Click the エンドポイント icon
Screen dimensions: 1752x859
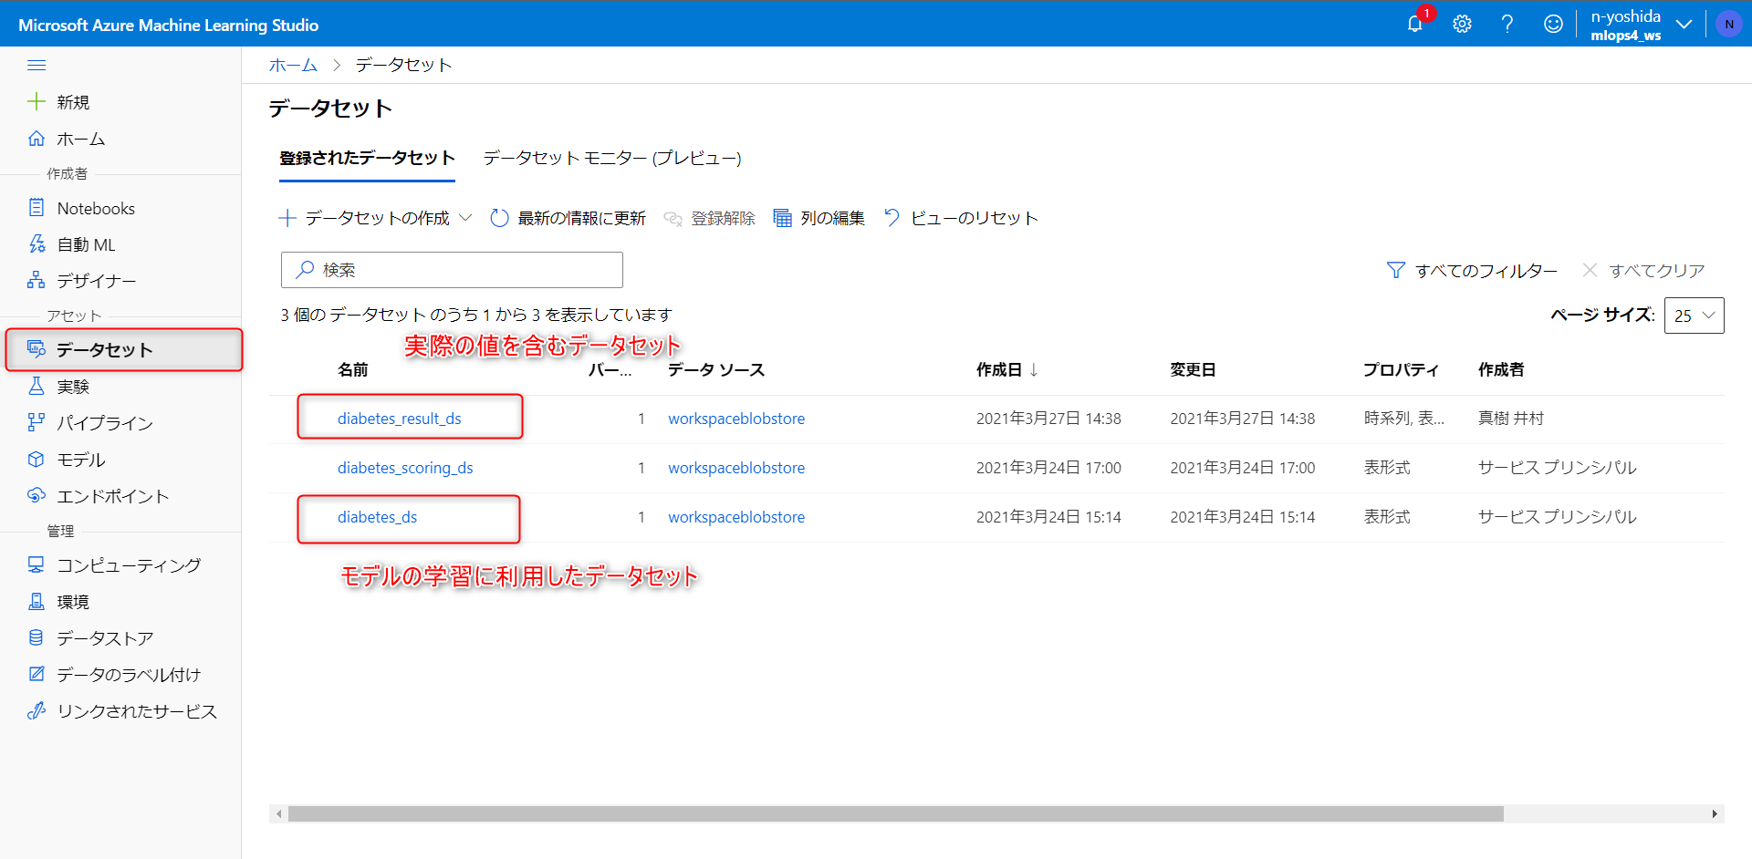(x=36, y=495)
